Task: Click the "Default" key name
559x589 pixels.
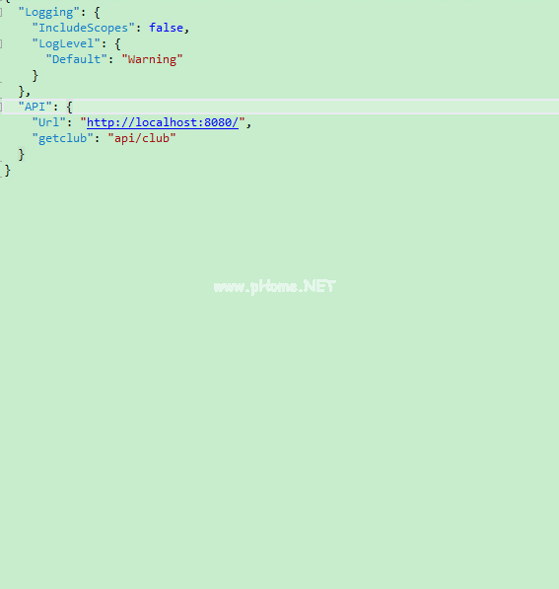Action: tap(77, 59)
